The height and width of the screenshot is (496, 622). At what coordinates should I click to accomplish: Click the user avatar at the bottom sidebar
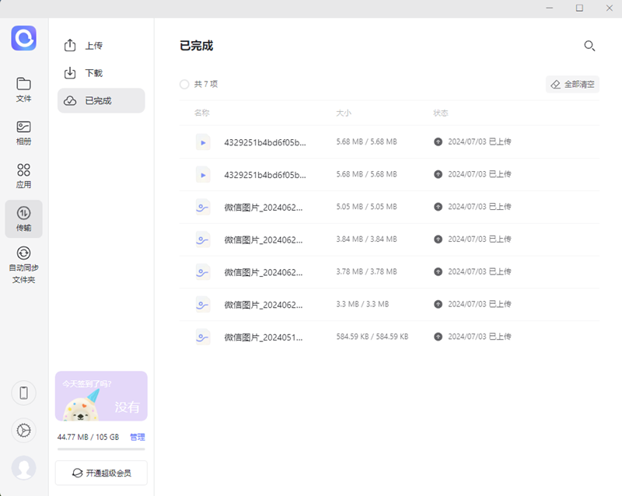(x=23, y=469)
